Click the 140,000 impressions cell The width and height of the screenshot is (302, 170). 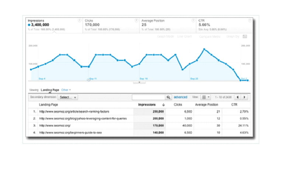pos(158,133)
